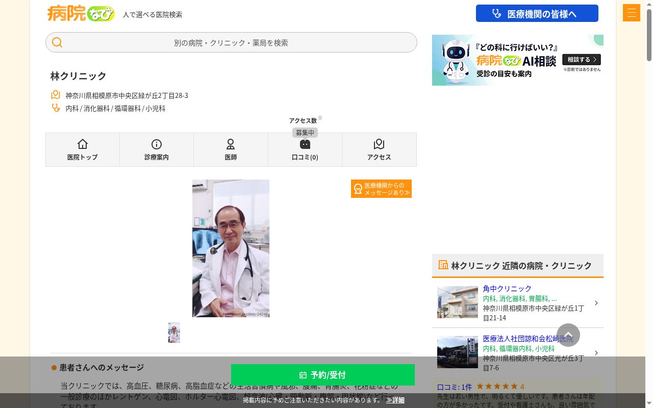This screenshot has width=653, height=408.
Task: Expand the 松崎医院 row chevron
Action: 596,353
